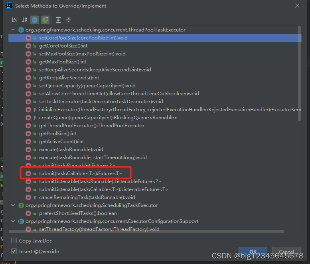This screenshot has width=310, height=264.
Task: Click the method icon beside initializeExecutor
Action: [28, 110]
